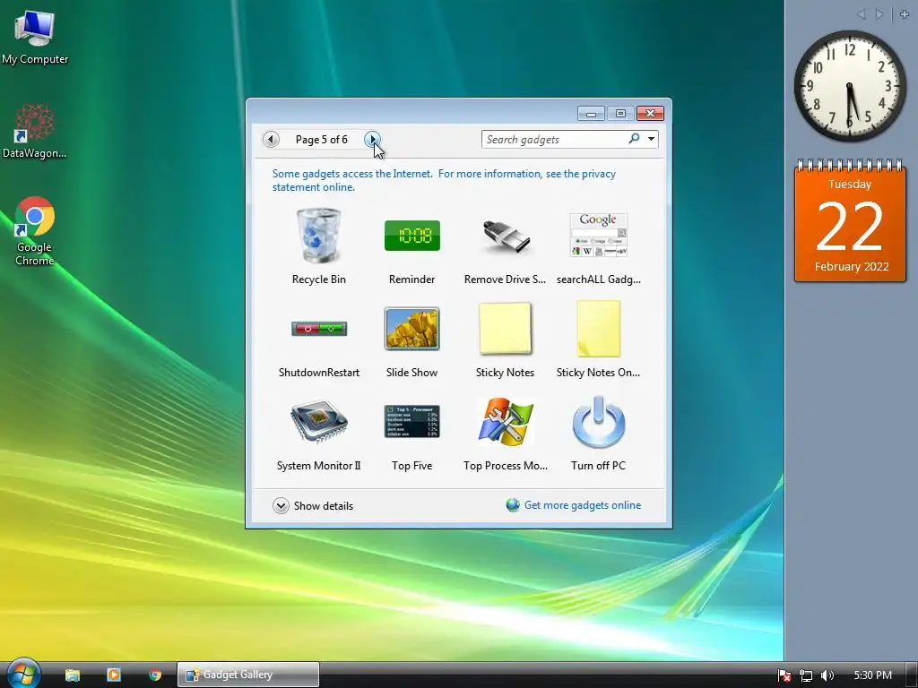The width and height of the screenshot is (918, 688).
Task: Launch Chrome from the quick launch bar
Action: point(155,675)
